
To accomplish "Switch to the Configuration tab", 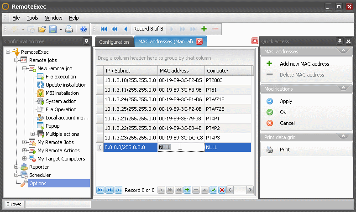I will [x=114, y=42].
